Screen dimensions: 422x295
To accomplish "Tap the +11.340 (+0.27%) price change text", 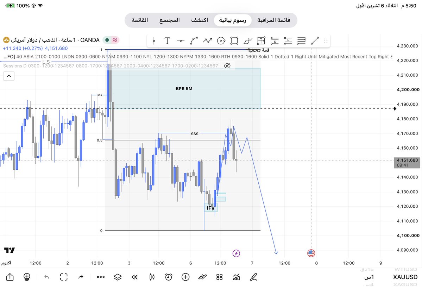I will pos(23,49).
